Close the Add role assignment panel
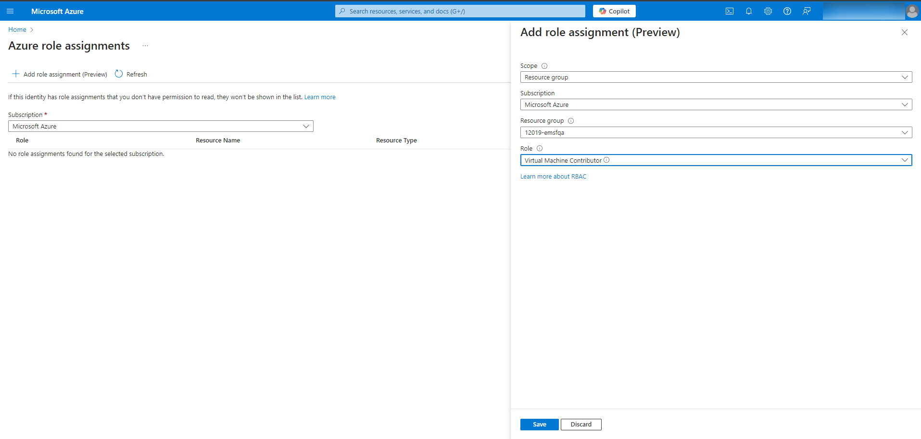This screenshot has height=439, width=921. point(905,32)
